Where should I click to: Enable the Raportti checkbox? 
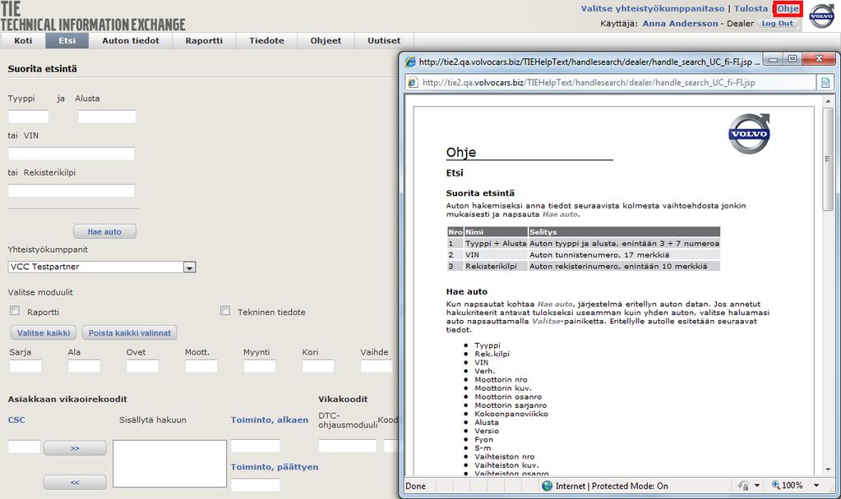coord(15,310)
